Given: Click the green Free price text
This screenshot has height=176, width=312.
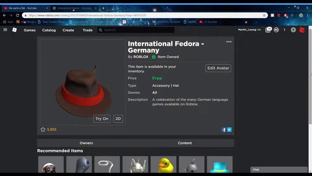Looking at the screenshot, I should tap(157, 78).
